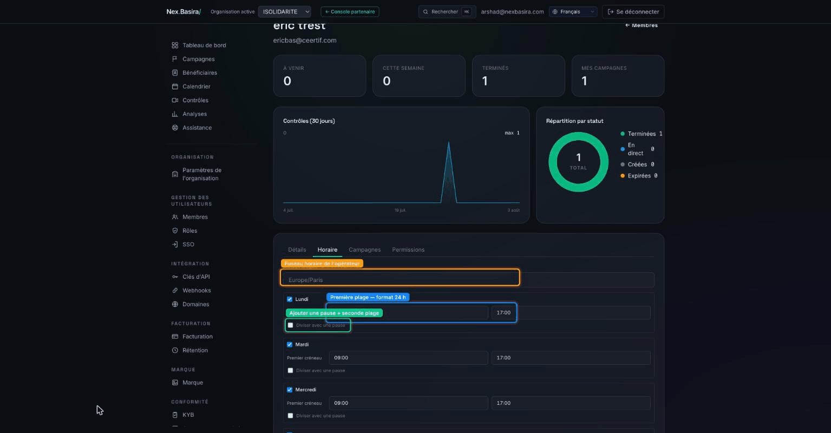
Task: Click the Assistance lifebuoy icon
Action: click(175, 128)
